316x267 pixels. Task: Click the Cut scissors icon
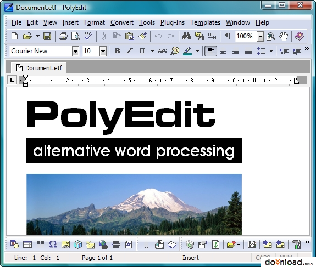[104, 36]
